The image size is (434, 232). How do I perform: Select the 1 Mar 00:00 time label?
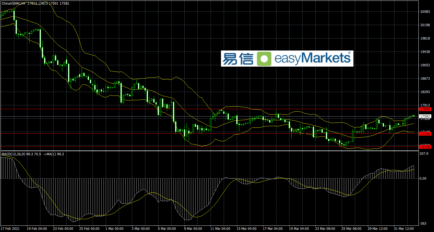[x=114, y=229]
